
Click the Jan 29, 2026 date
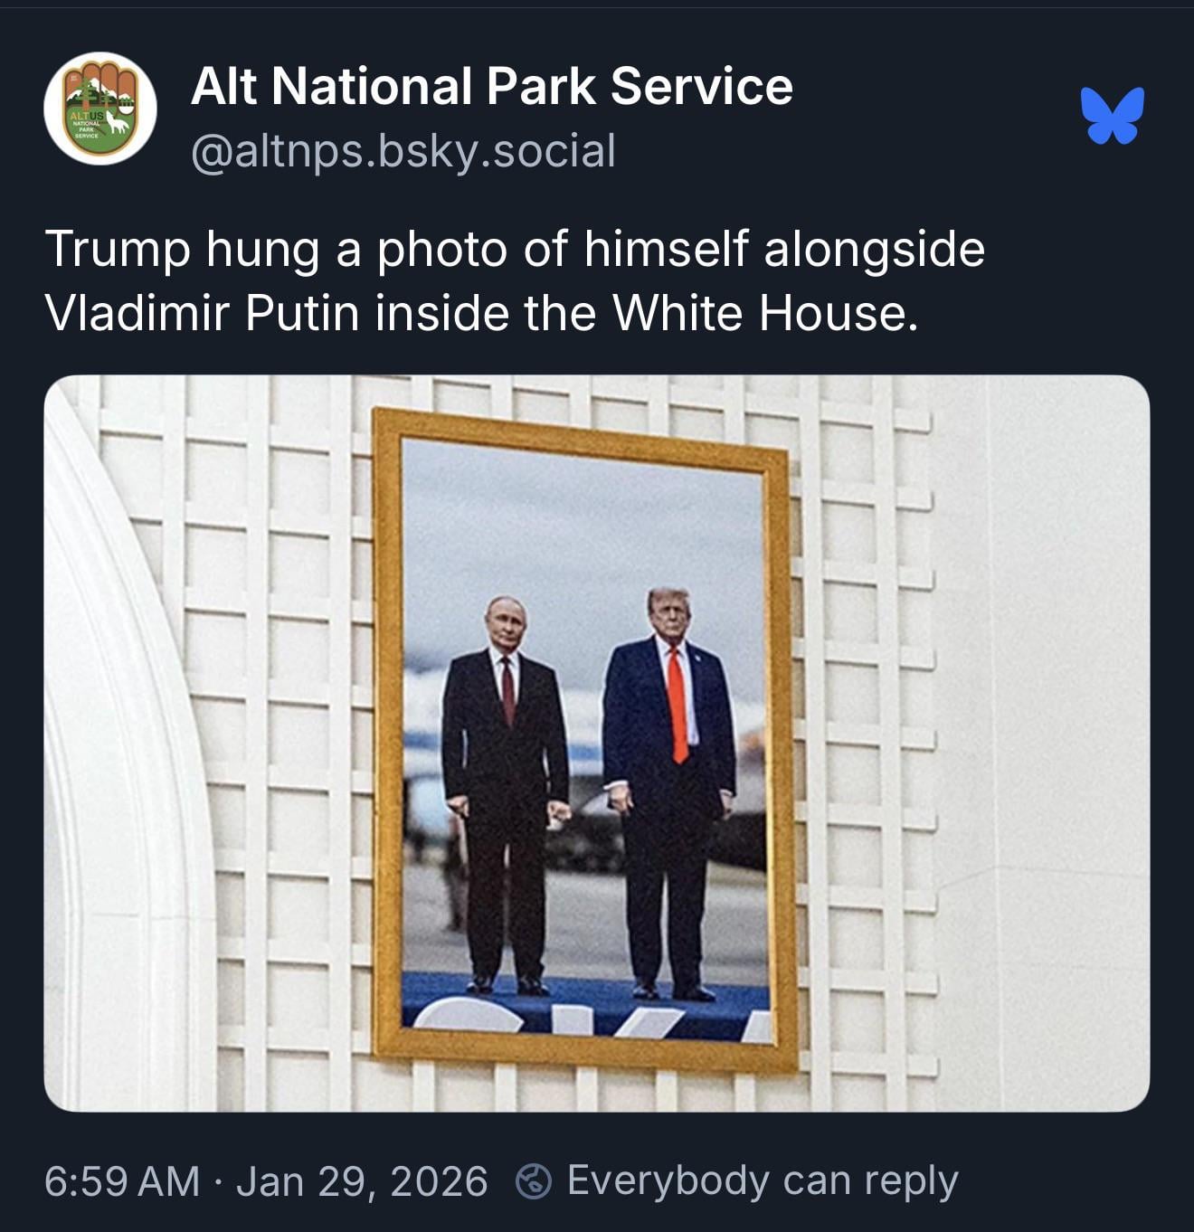362,1181
